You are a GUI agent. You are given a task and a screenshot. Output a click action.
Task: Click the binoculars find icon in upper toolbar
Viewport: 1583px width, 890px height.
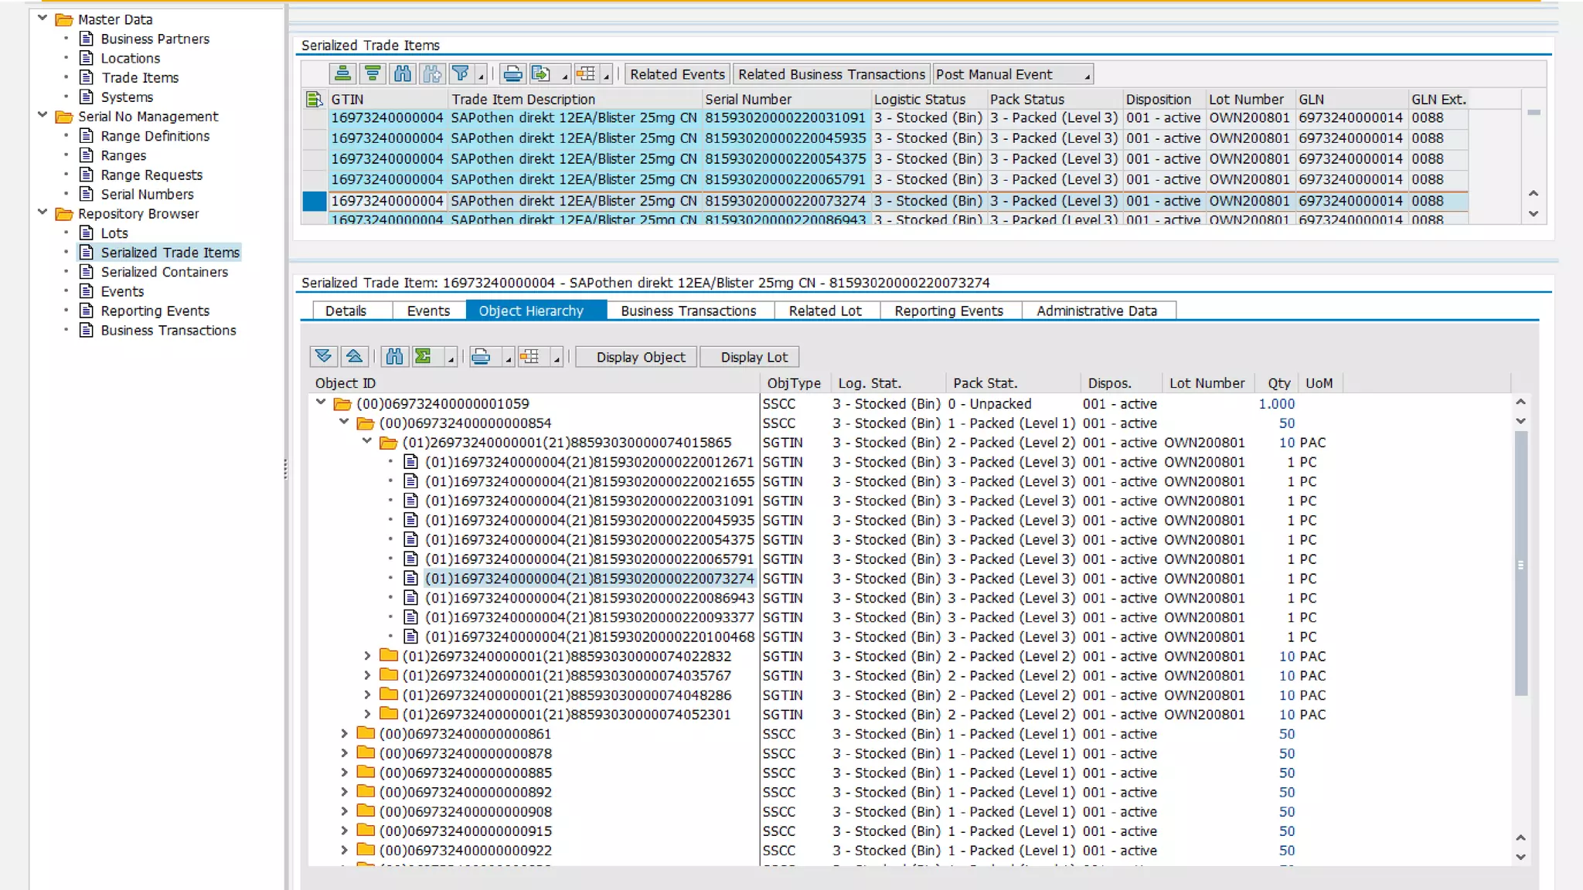403,74
